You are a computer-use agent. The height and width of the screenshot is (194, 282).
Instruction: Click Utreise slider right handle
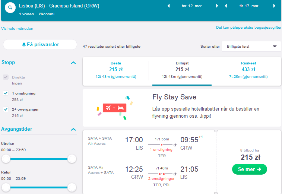pos(72,159)
